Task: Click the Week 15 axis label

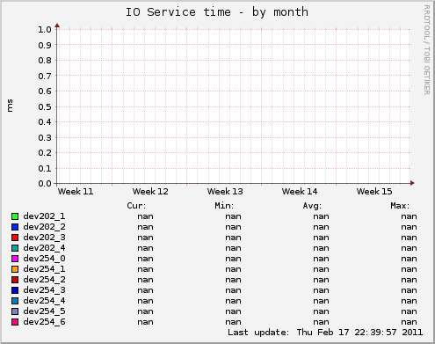Action: 374,192
